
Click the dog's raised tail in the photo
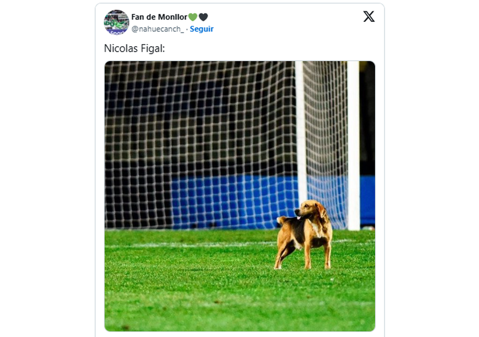tap(281, 220)
